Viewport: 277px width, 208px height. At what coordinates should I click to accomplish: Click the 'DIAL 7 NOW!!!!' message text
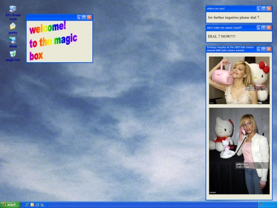pyautogui.click(x=222, y=36)
